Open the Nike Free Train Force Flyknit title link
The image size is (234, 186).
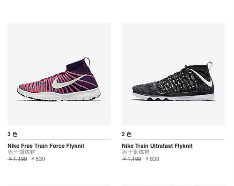point(46,146)
